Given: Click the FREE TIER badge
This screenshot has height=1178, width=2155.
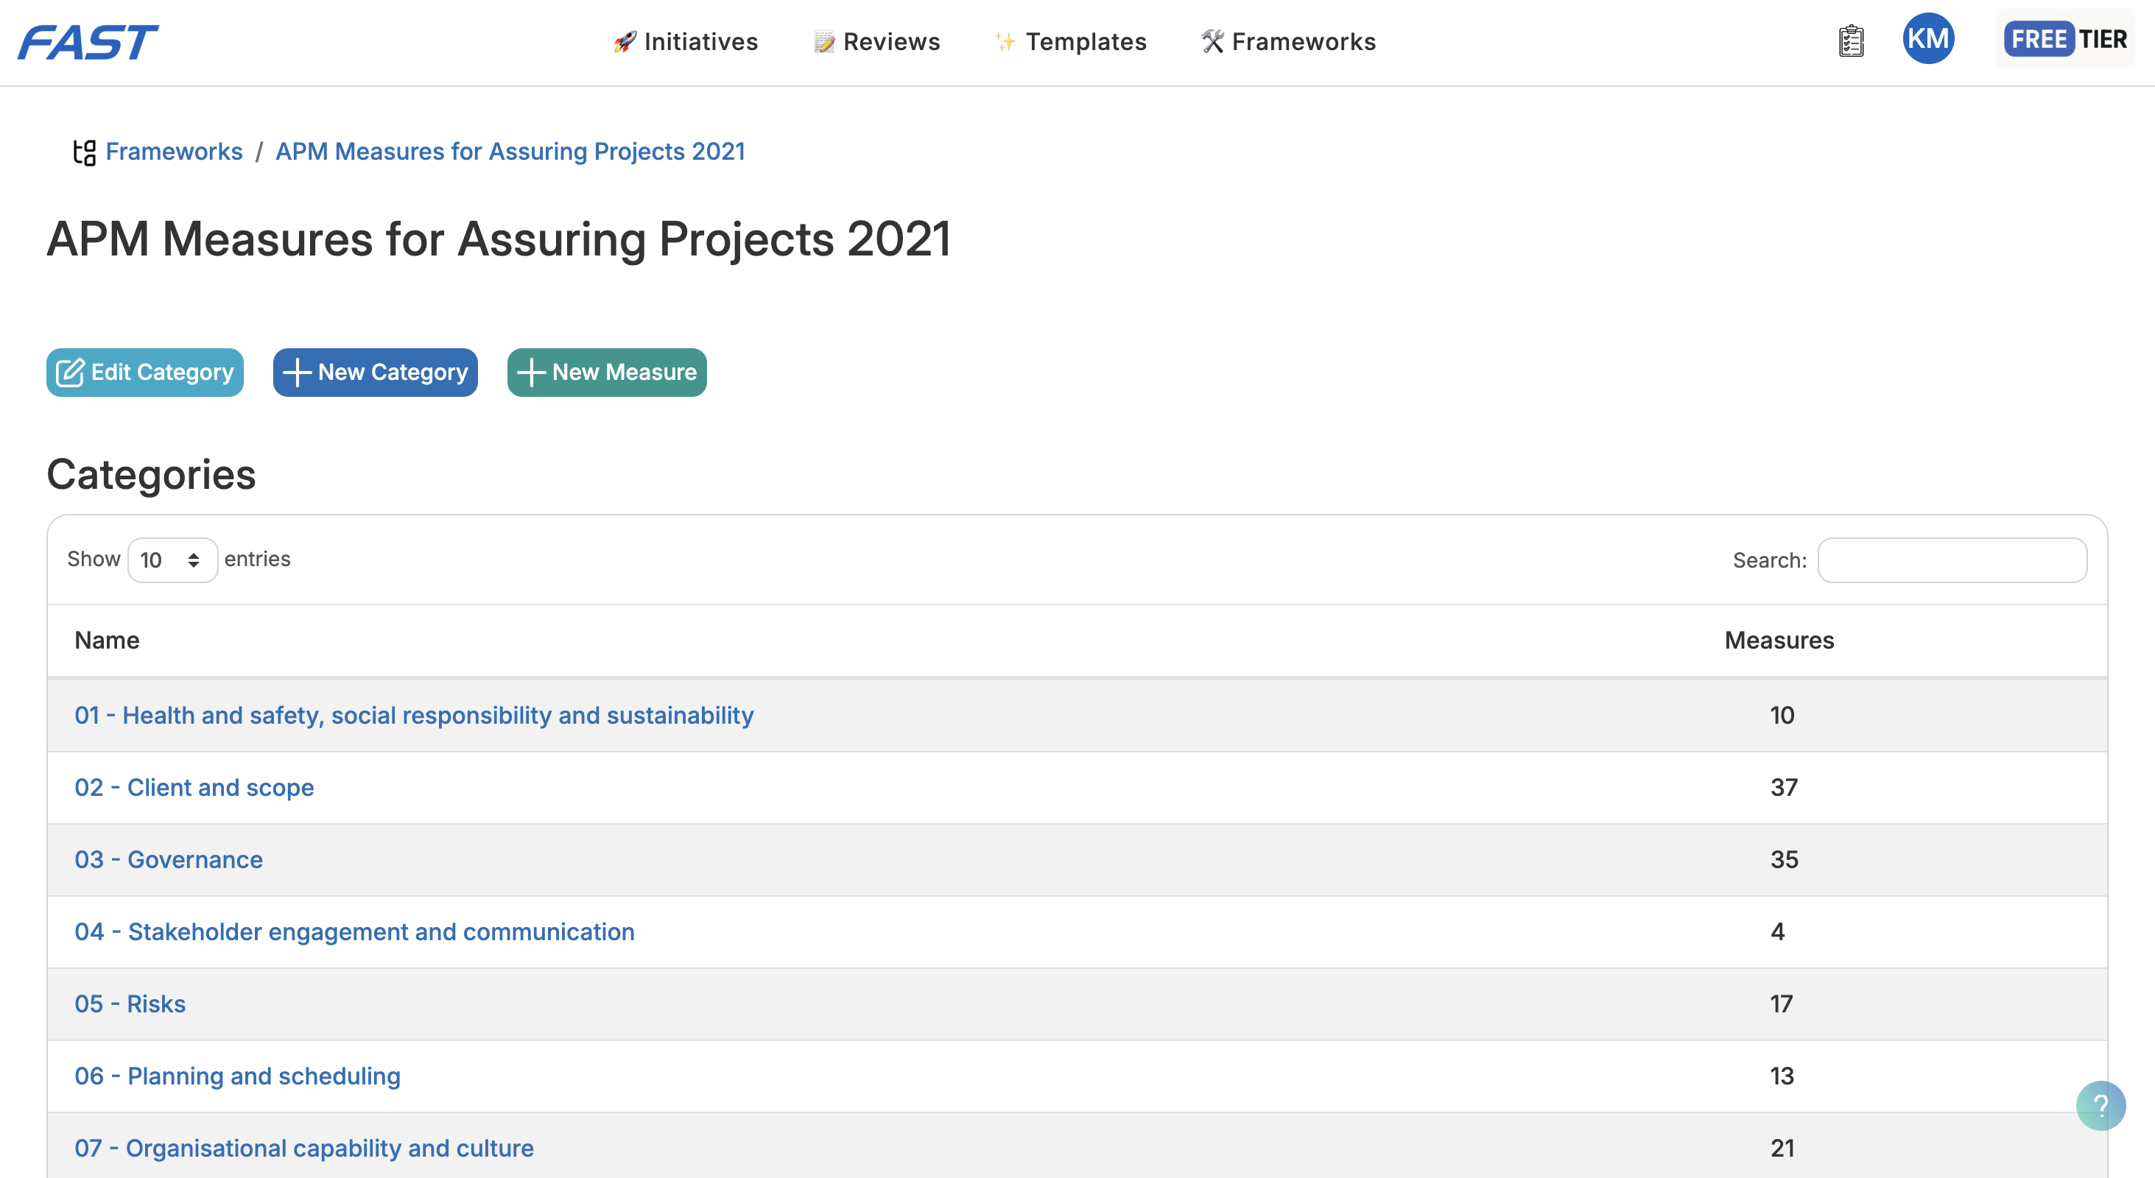Looking at the screenshot, I should (2064, 39).
